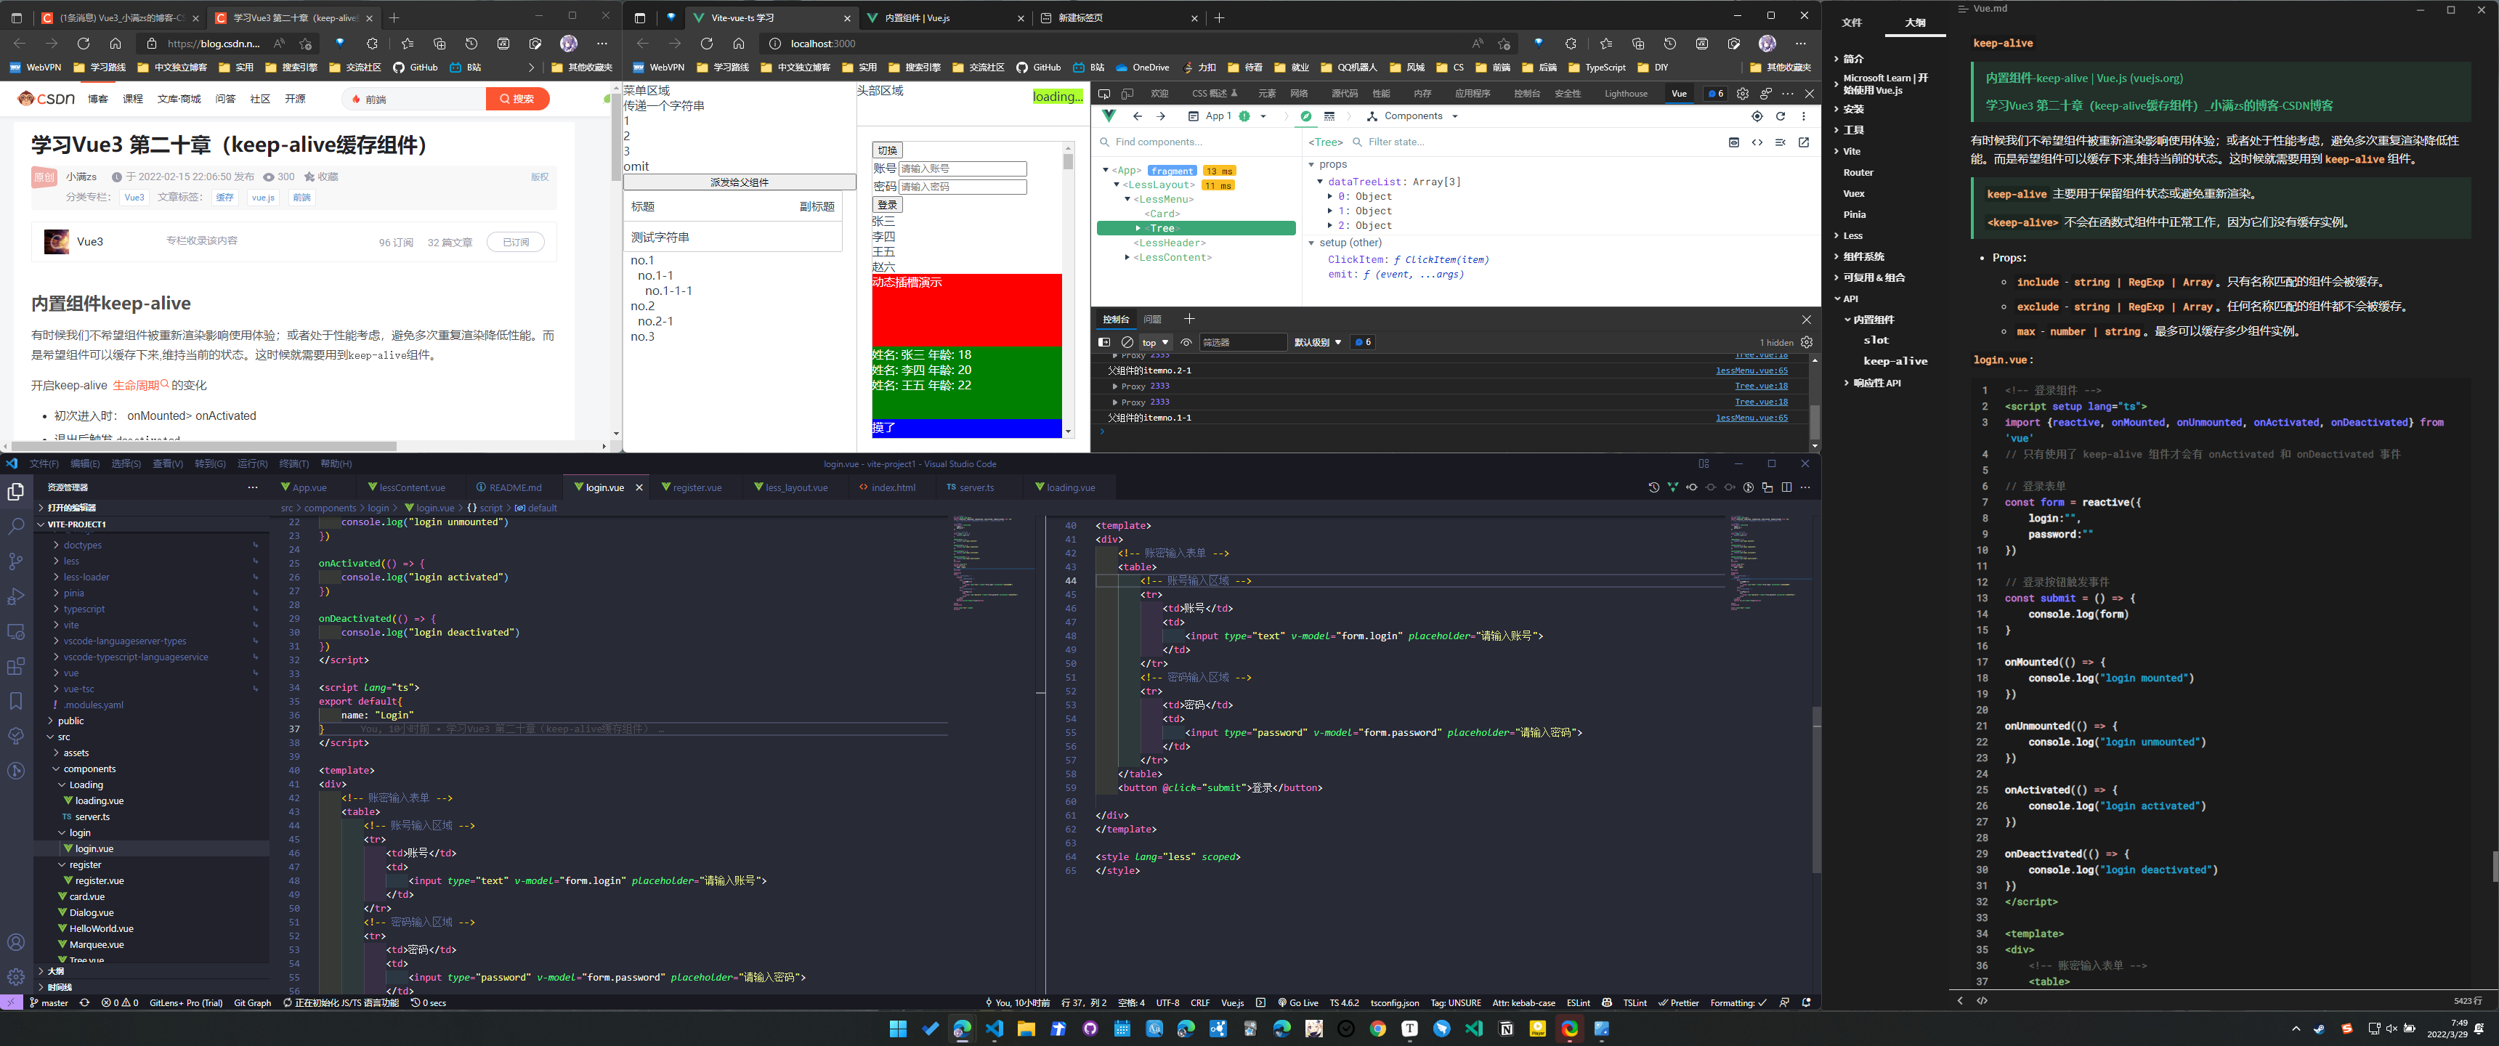Click Vue DevTools inspector compass icon

tap(1305, 116)
